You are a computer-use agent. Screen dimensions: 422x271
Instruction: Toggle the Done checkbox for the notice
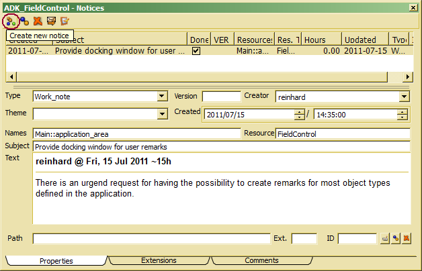pyautogui.click(x=196, y=50)
